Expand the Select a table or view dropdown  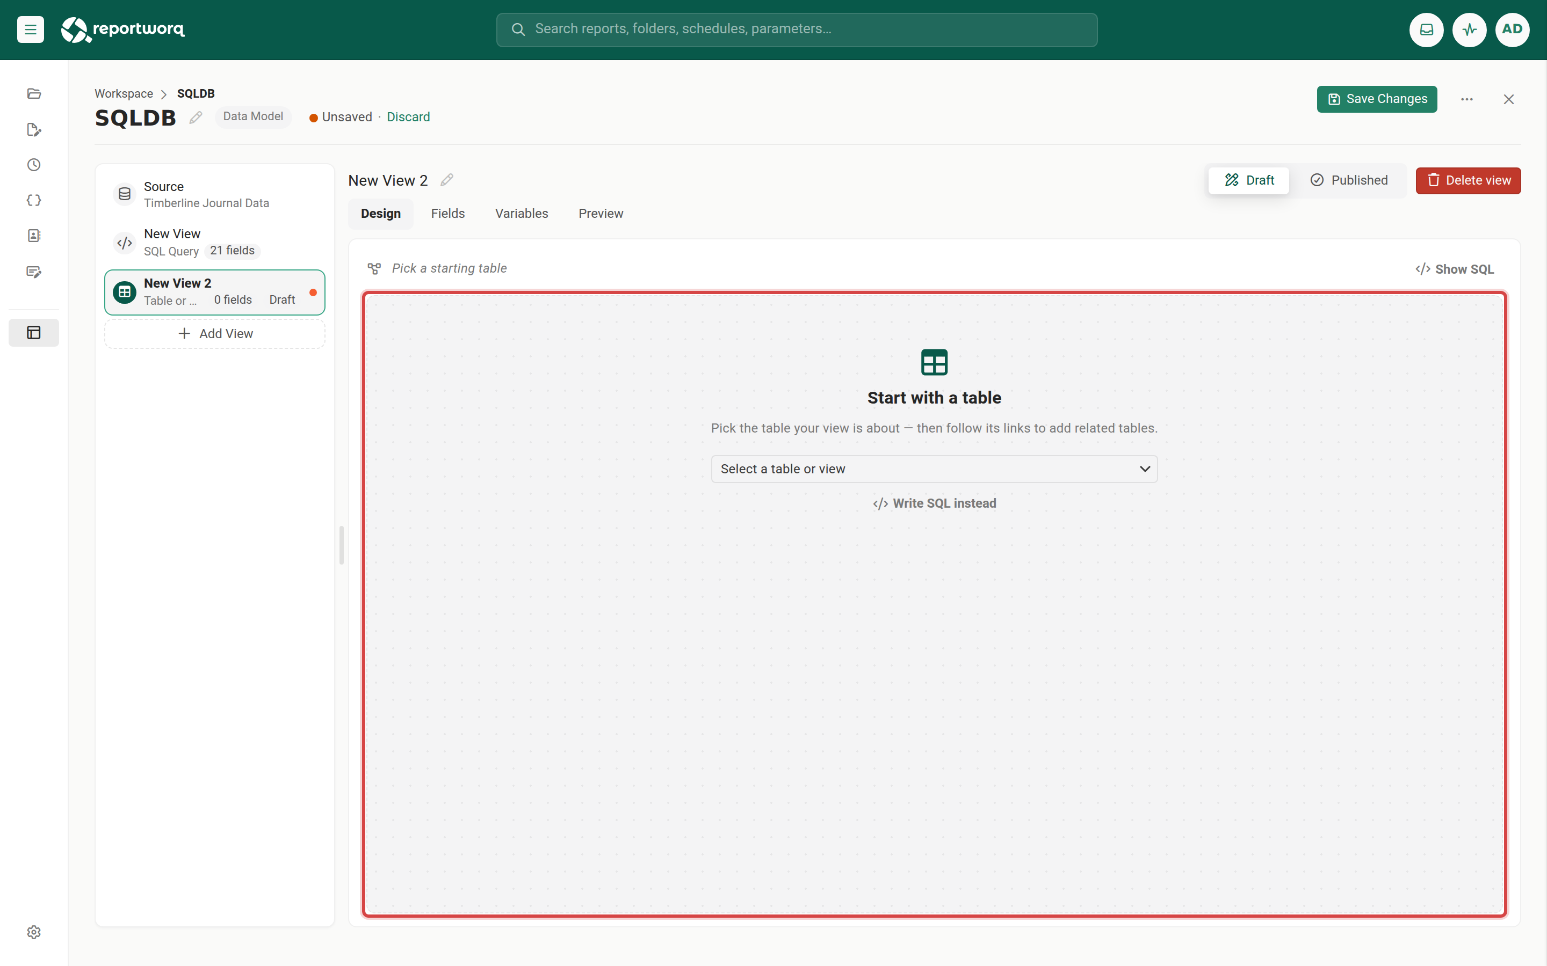click(x=934, y=469)
